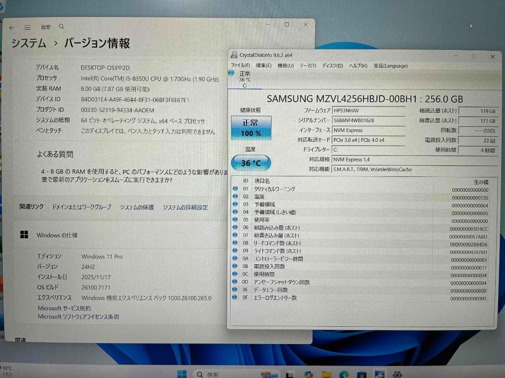Click status circle of クリティカルワーニング row

tap(235, 189)
